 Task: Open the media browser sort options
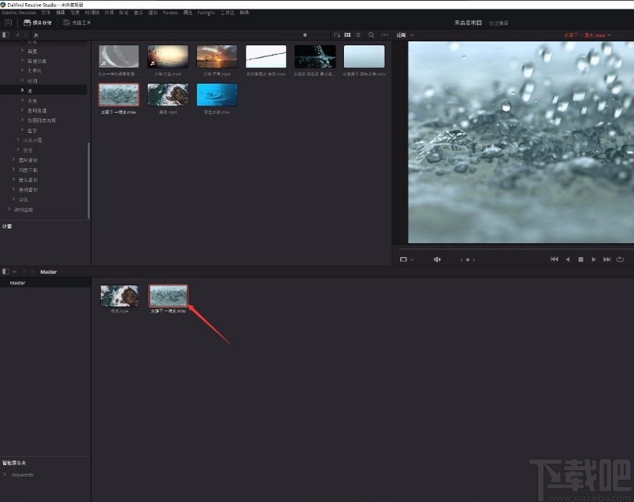point(336,35)
